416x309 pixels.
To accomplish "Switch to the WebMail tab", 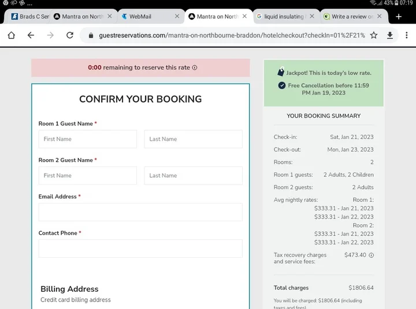I will pos(140,17).
